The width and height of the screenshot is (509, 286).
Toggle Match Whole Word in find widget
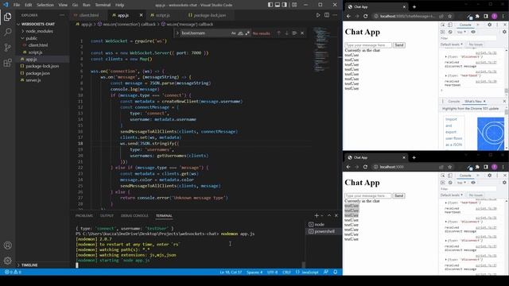point(240,33)
